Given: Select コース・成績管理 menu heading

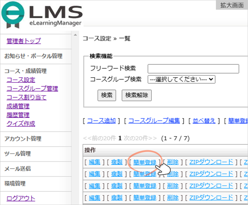Looking at the screenshot, I should coord(26,71).
